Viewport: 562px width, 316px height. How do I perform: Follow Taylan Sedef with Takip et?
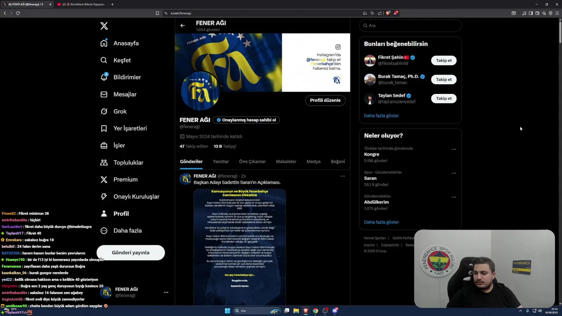tap(443, 98)
